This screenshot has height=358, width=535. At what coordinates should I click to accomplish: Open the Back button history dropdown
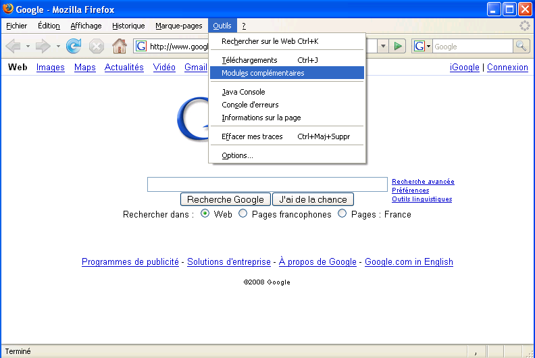[x=28, y=46]
